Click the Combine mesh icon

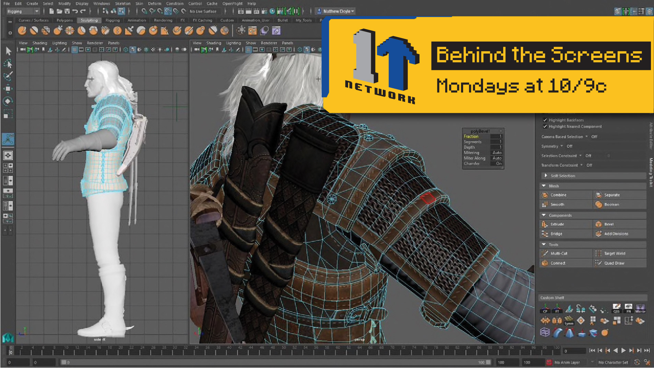545,195
